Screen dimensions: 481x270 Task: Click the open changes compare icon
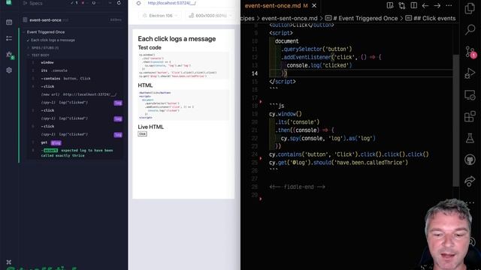[402, 5]
